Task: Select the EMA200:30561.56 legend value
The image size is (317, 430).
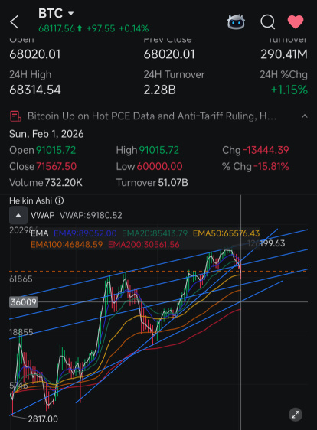Action: point(144,244)
